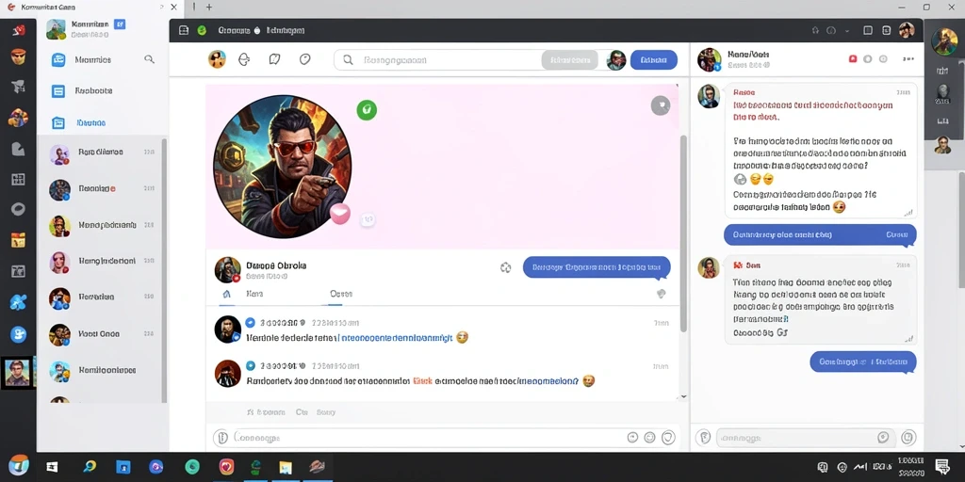Open the large circular profile picture
Image resolution: width=965 pixels, height=482 pixels.
coord(283,166)
